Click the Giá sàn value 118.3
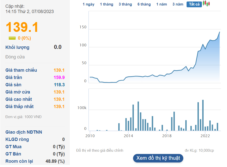Image resolution: width=227 pixels, height=167 pixels. coord(59,85)
